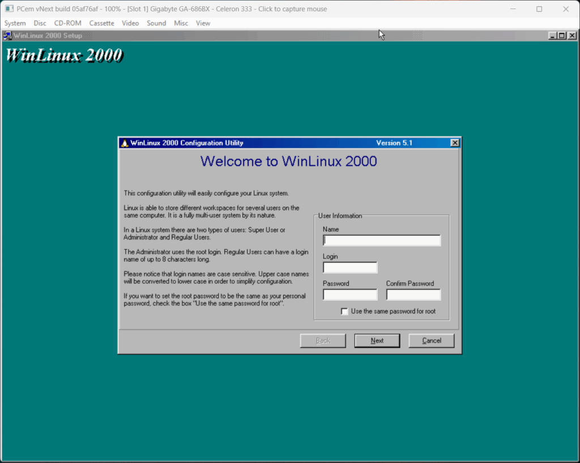This screenshot has height=463, width=580.
Task: Minimize the WinLinux 2000 Setup window
Action: [x=552, y=36]
